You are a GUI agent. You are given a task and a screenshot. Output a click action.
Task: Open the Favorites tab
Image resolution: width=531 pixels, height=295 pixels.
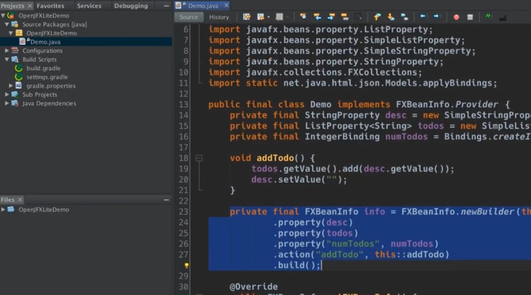50,6
